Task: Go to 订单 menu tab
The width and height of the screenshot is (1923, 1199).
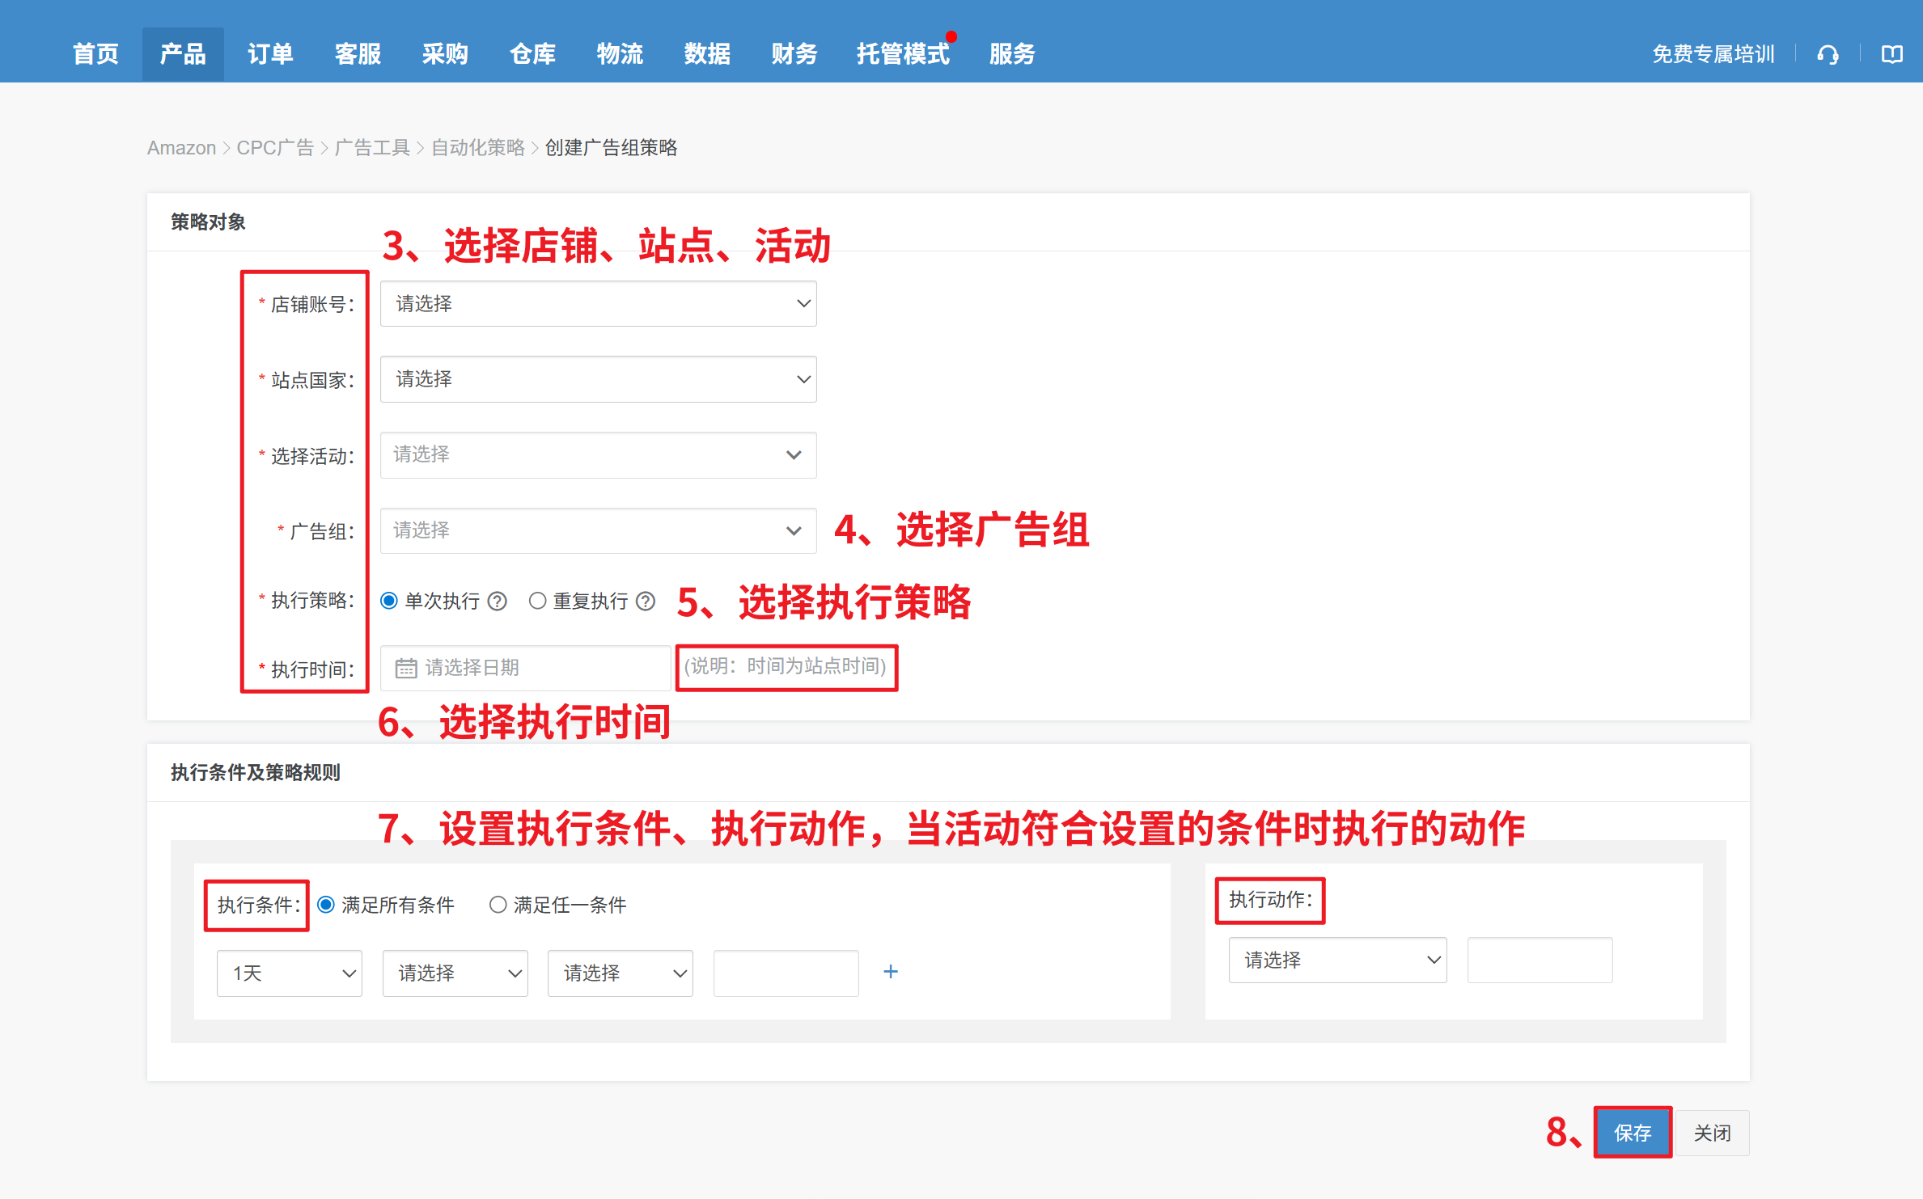Action: (270, 54)
